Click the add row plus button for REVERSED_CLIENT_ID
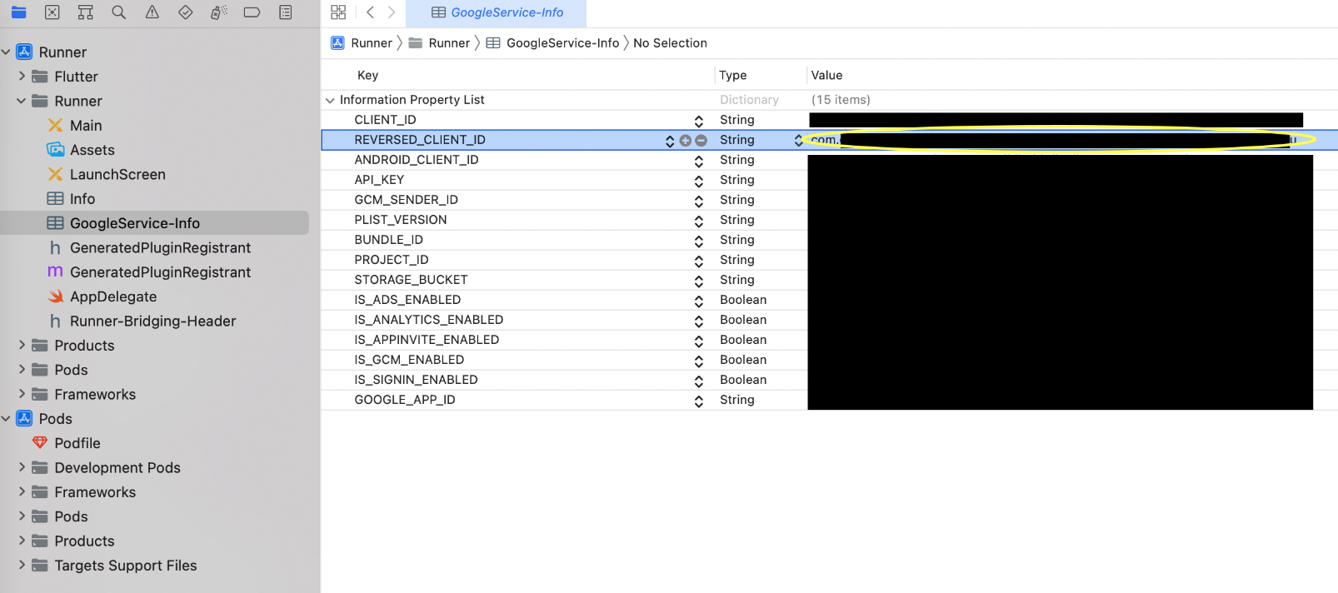The image size is (1338, 593). tap(686, 141)
